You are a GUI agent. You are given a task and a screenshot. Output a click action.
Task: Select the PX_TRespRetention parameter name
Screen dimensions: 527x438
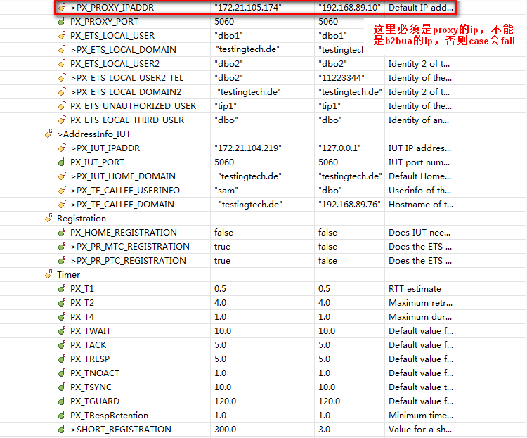109,416
